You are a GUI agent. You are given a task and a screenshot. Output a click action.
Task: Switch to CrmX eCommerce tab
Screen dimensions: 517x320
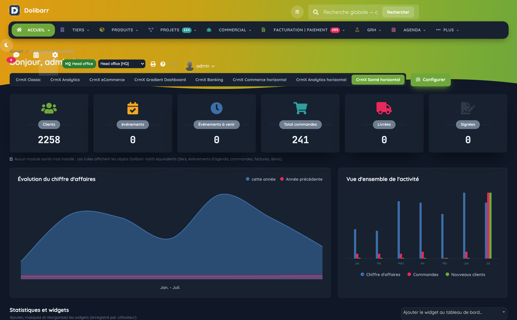(107, 80)
